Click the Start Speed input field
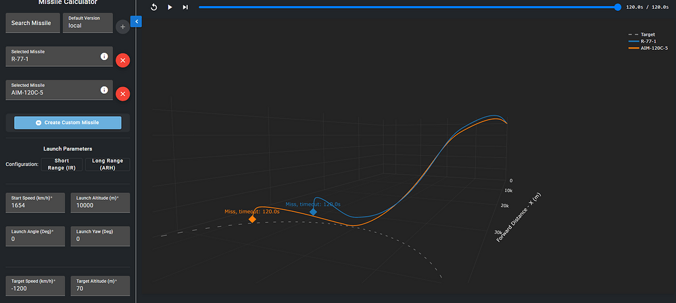The height and width of the screenshot is (303, 676). pos(35,204)
